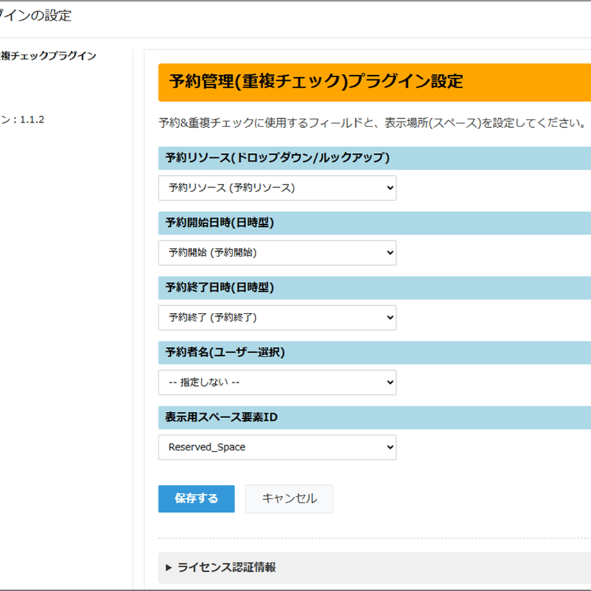Click the 予約者名(ユーザー選択) section label
This screenshot has height=591, width=591.
tap(225, 352)
